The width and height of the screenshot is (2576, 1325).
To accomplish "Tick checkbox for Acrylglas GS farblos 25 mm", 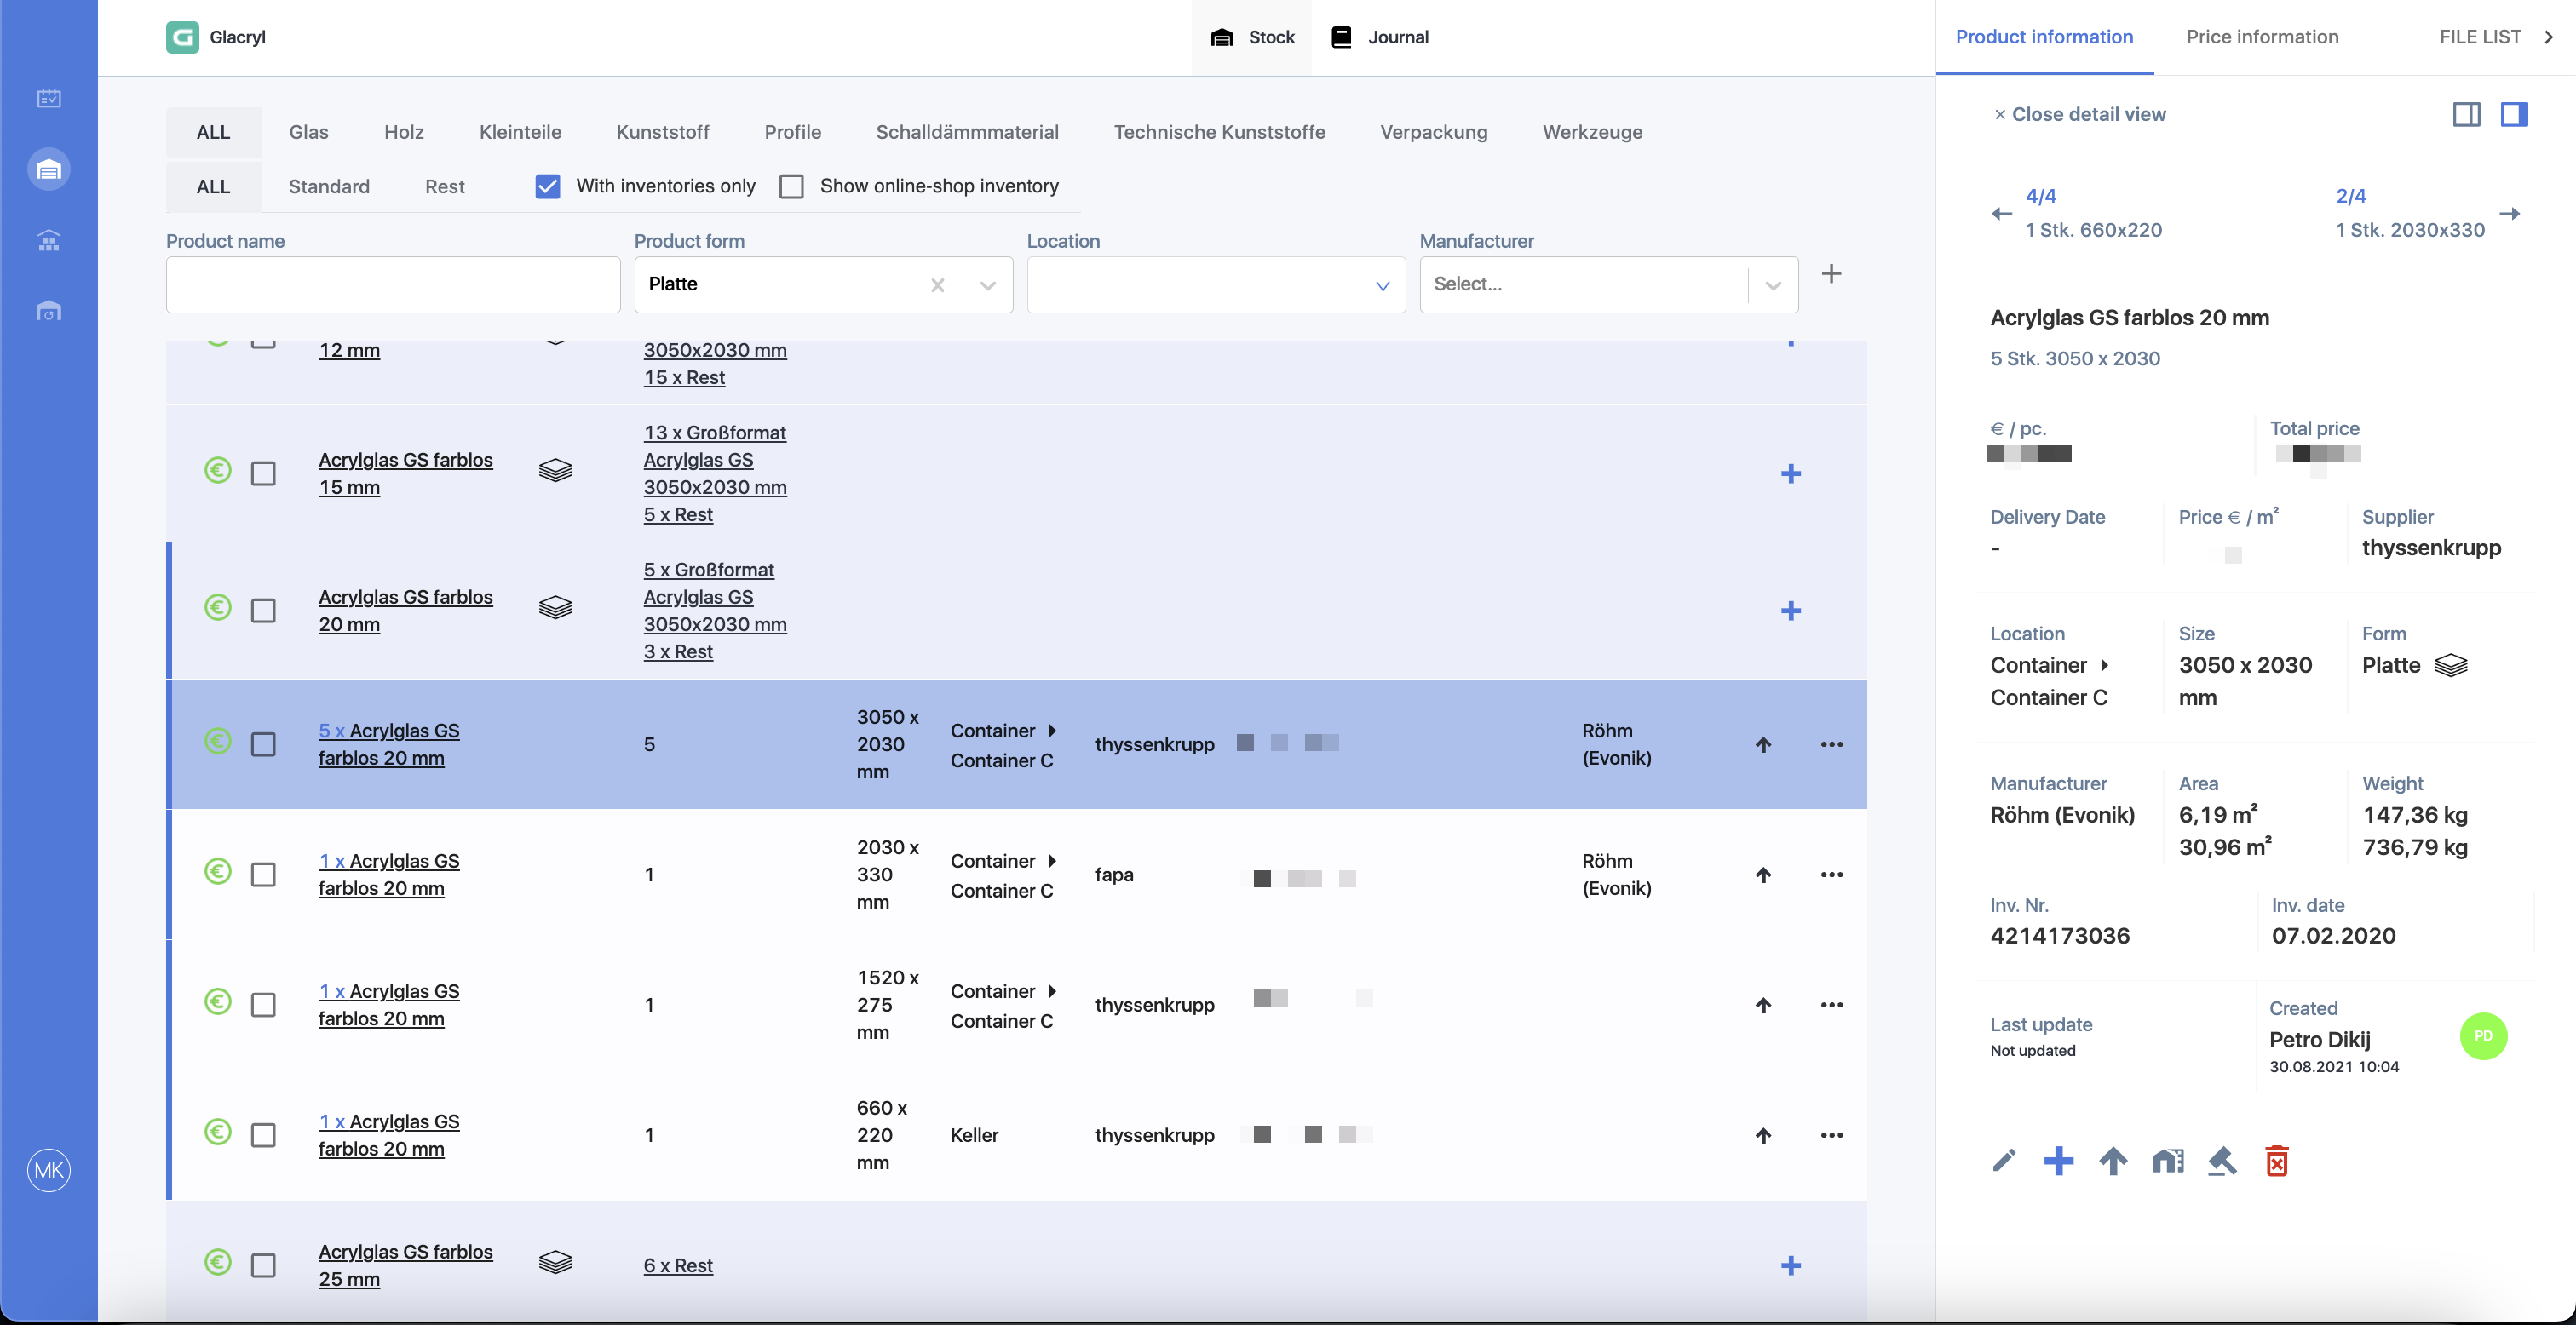I will coord(263,1265).
